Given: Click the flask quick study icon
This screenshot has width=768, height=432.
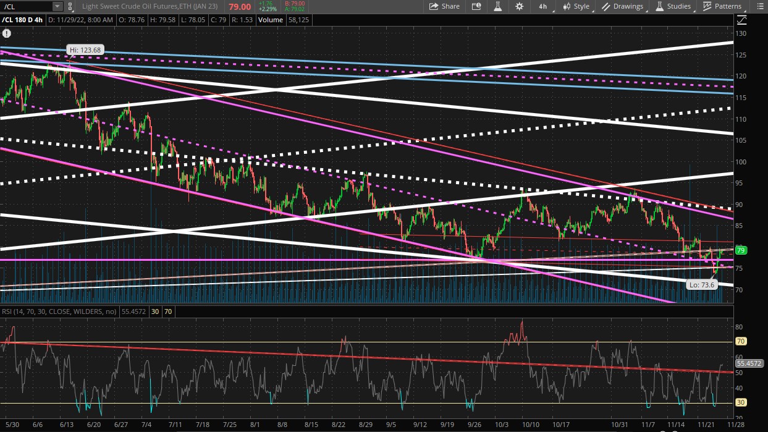Looking at the screenshot, I should [x=497, y=6].
